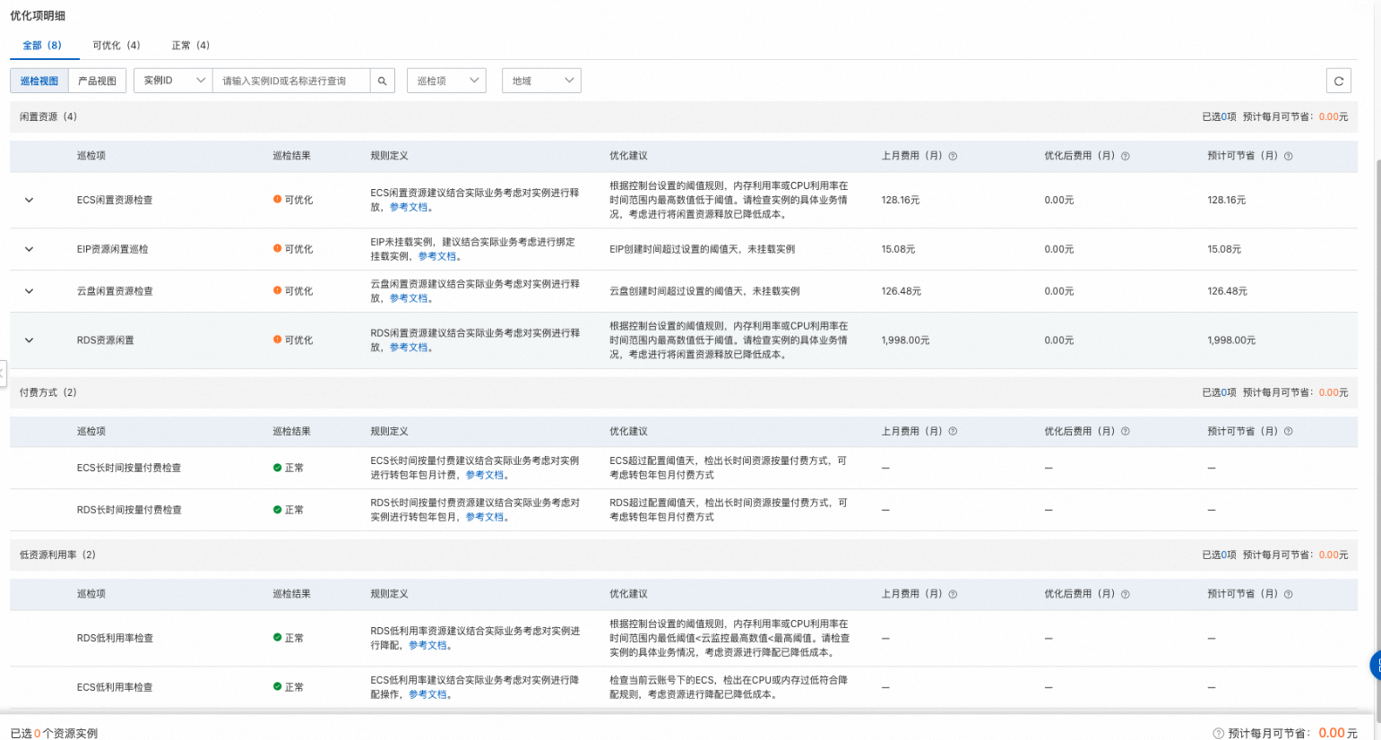This screenshot has height=740, width=1381.
Task: Open 参考文档 link in RDS低利用率检查 row
Action: point(427,645)
